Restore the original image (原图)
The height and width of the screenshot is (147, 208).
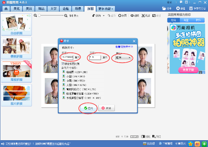[122, 16]
